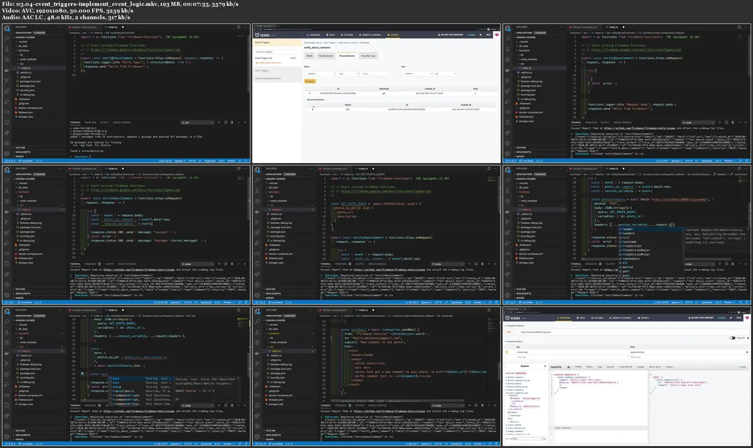Switch to the Invocation Logs tab
The image size is (753, 448).
368,56
